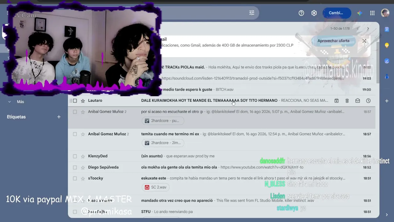Archive the Lautaro email
The width and height of the screenshot is (394, 222).
336,101
